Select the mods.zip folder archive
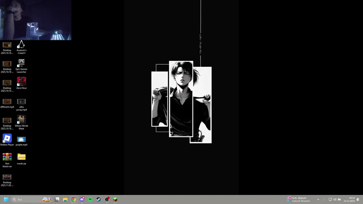 tap(21, 159)
